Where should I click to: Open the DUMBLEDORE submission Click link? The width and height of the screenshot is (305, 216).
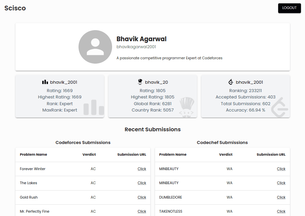point(281,197)
